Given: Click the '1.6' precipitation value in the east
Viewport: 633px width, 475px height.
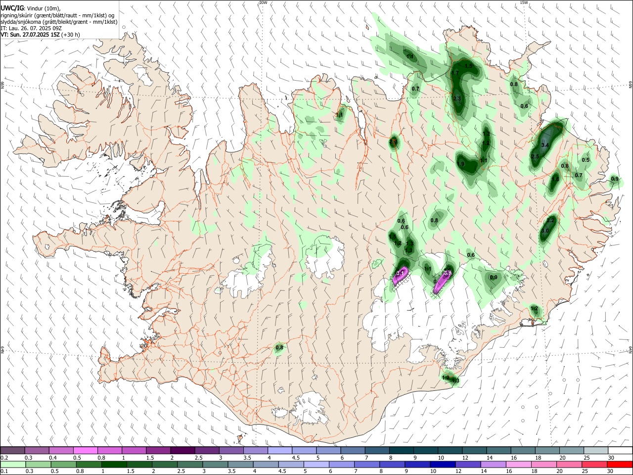Looking at the screenshot, I should click(x=555, y=179).
